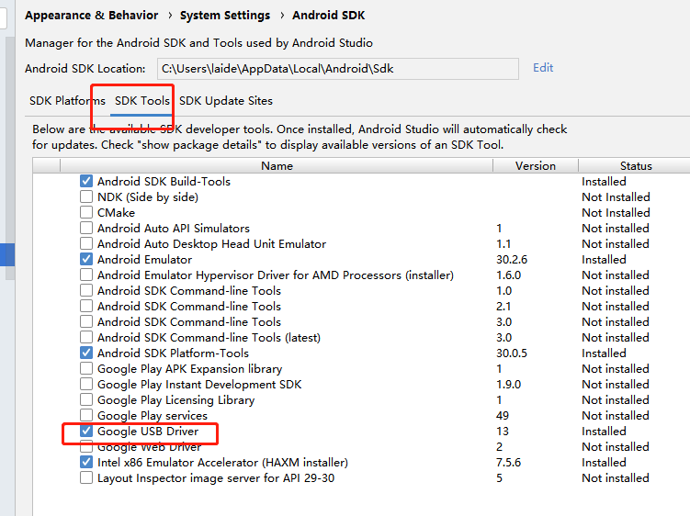This screenshot has height=516, width=690.
Task: Click the System Settings breadcrumb
Action: point(225,16)
